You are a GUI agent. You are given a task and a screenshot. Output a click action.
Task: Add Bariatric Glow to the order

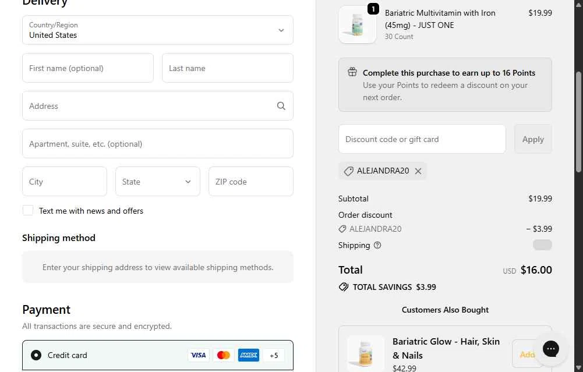527,354
